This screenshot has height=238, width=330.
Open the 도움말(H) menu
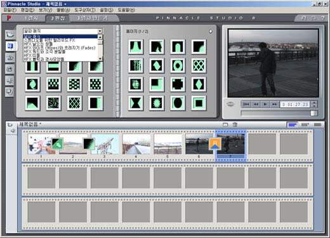(x=126, y=10)
